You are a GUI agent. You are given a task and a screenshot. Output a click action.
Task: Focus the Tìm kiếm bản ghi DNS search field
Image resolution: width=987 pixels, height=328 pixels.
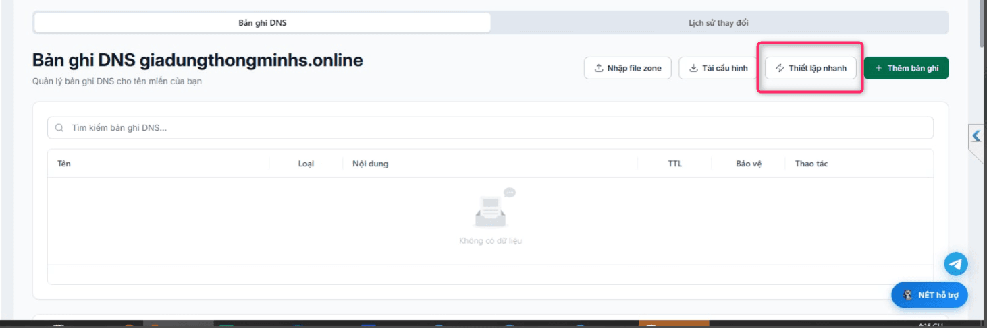point(490,128)
